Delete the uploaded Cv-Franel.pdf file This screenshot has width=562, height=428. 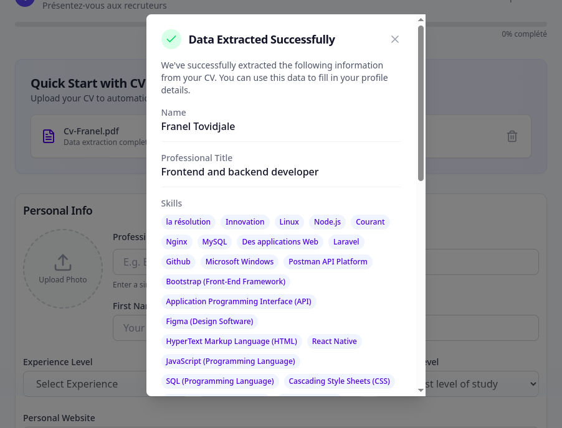point(512,136)
